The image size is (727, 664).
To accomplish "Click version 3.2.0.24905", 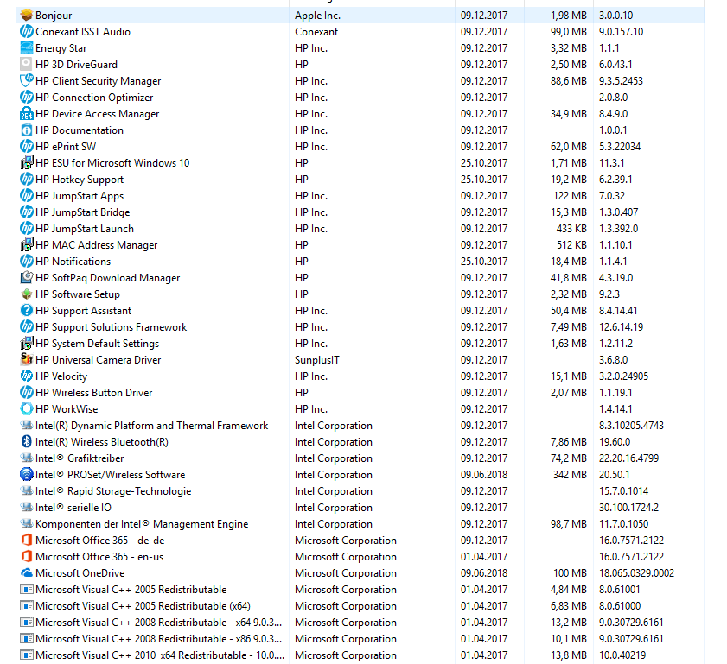I will tap(623, 376).
